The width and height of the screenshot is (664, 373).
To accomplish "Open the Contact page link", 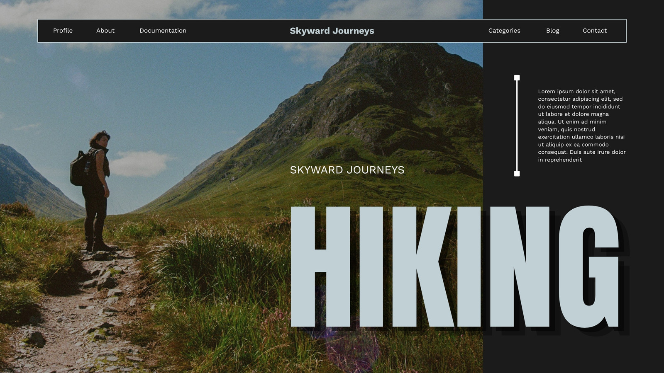I will coord(595,31).
